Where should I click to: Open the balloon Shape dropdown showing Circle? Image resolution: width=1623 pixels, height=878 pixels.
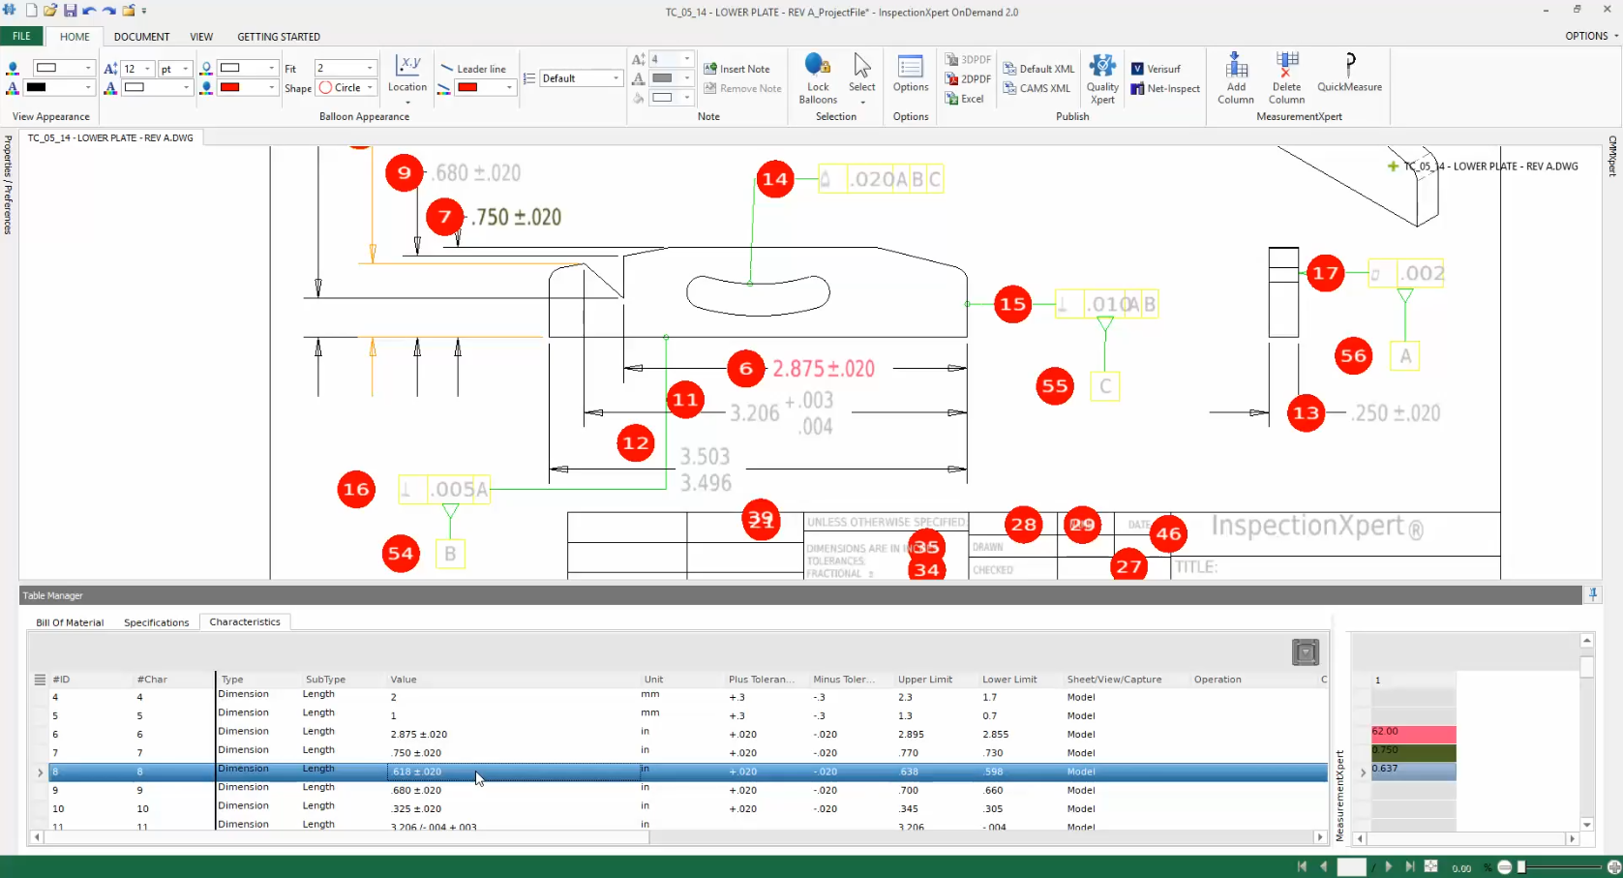point(346,88)
